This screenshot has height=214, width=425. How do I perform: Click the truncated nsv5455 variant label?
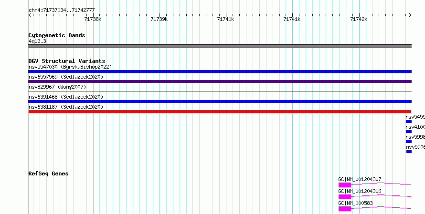pos(415,117)
